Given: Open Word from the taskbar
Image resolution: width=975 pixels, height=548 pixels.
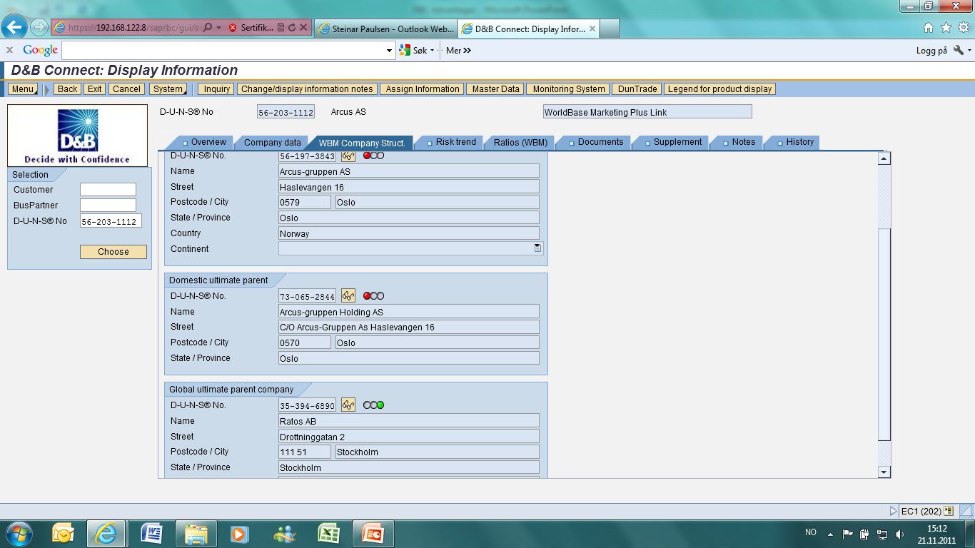Looking at the screenshot, I should pos(151,533).
